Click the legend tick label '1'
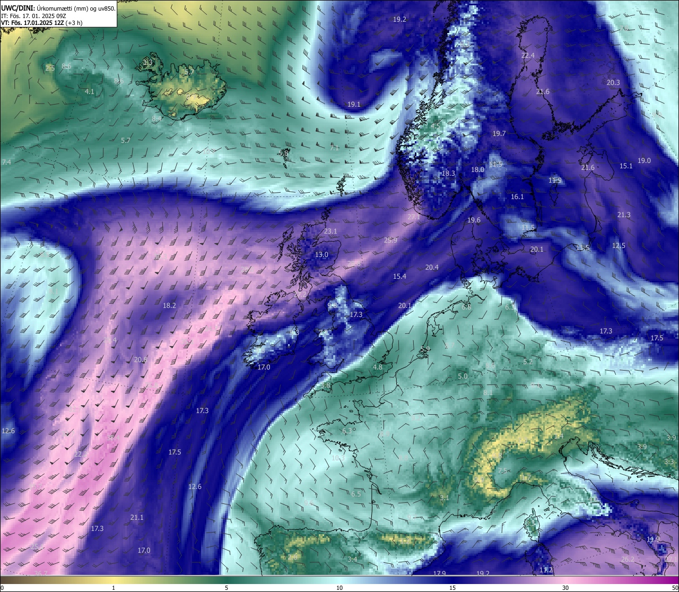This screenshot has height=592, width=679. point(114,588)
